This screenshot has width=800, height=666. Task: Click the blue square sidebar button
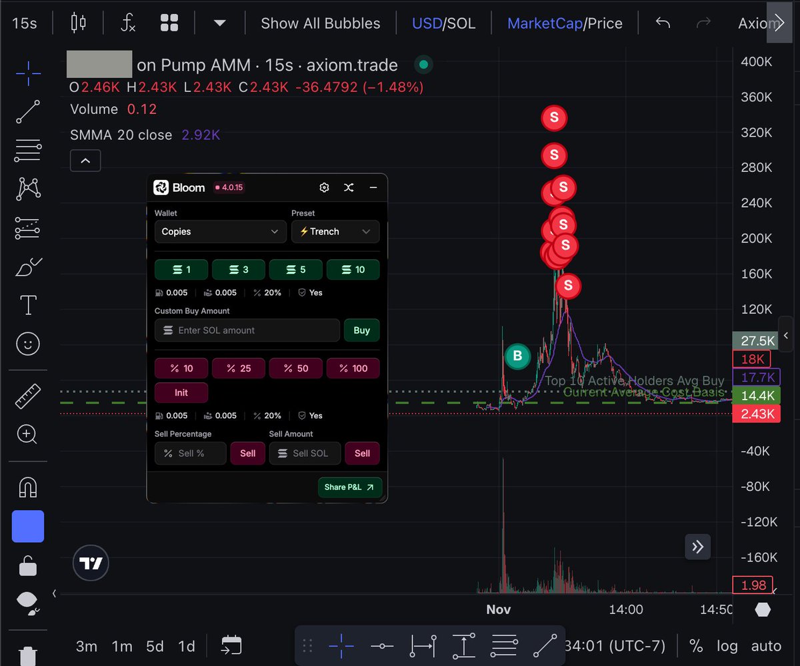pos(28,526)
